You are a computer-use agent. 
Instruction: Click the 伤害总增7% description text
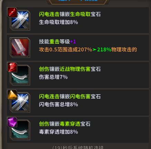(53, 77)
